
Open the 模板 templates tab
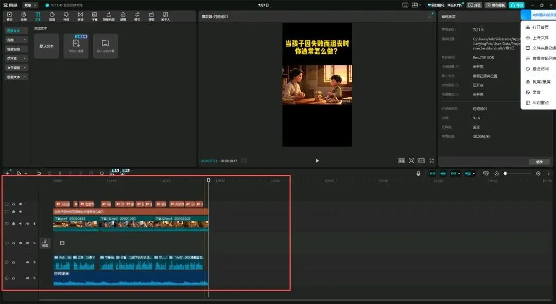point(151,16)
